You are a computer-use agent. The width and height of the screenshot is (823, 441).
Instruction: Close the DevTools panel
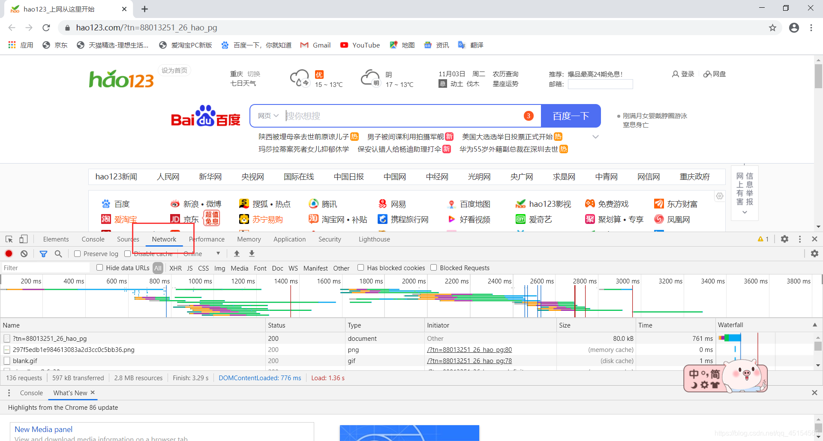[814, 239]
